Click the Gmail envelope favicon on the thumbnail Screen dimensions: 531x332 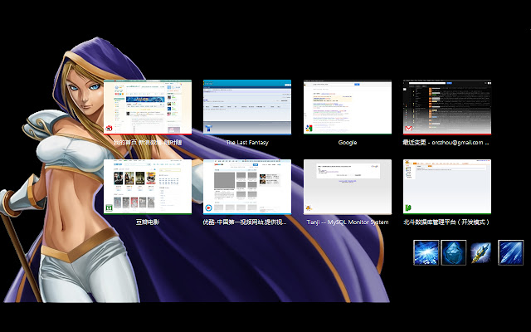point(408,129)
